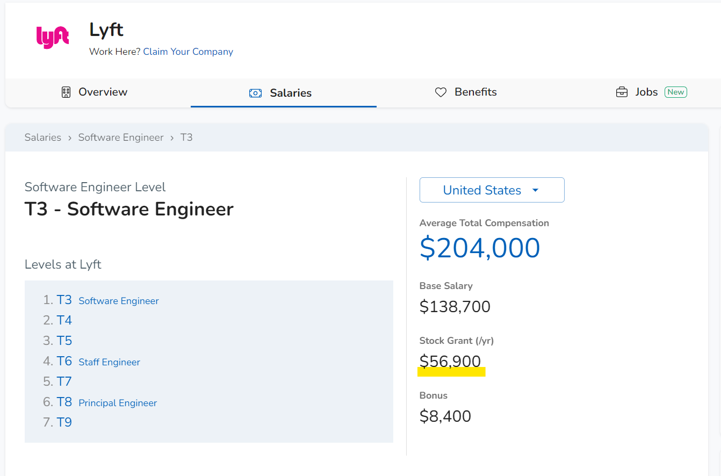Click the $204,000 total compensation value

[480, 248]
